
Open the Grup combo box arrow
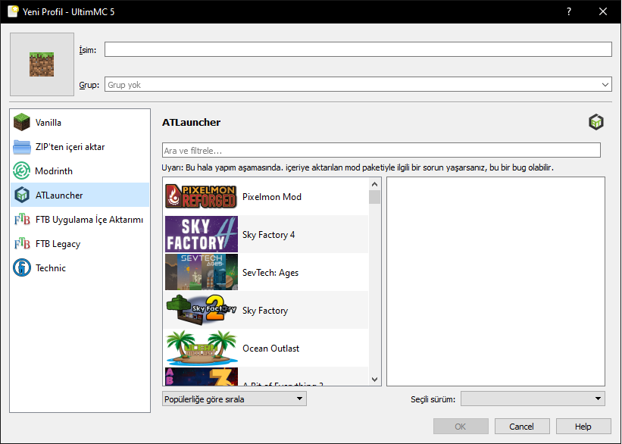pyautogui.click(x=605, y=85)
